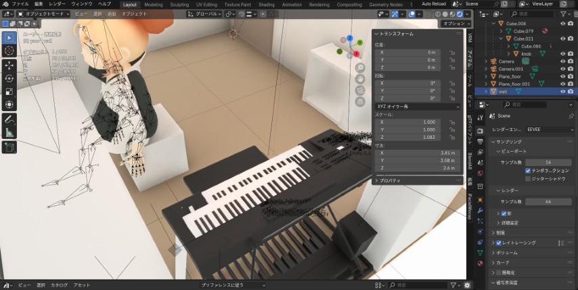
Task: Choose the Annotate pencil tool
Action: (x=9, y=119)
